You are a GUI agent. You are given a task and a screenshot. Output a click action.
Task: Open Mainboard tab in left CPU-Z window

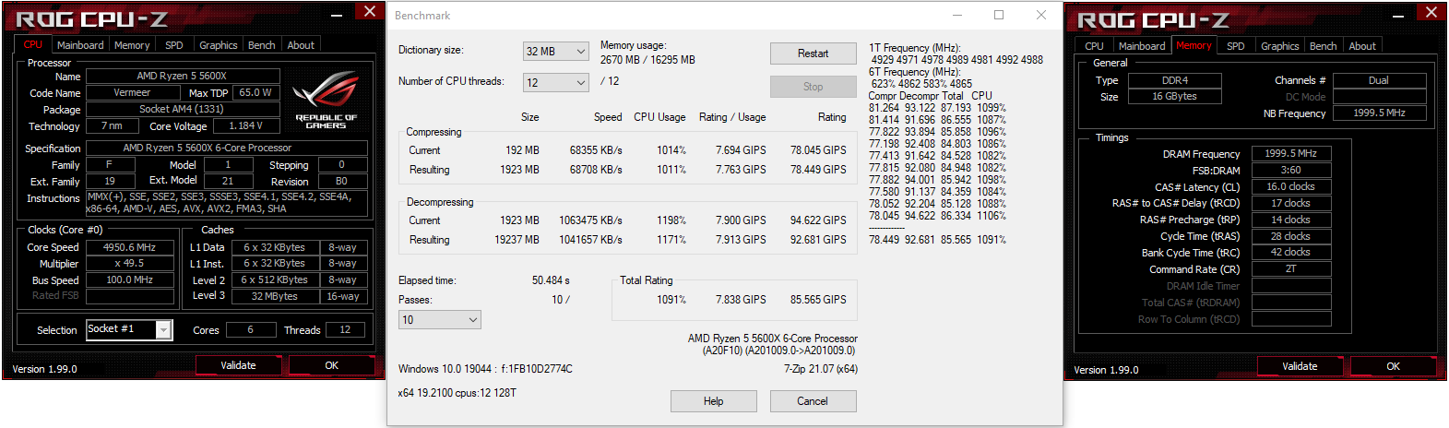click(80, 45)
